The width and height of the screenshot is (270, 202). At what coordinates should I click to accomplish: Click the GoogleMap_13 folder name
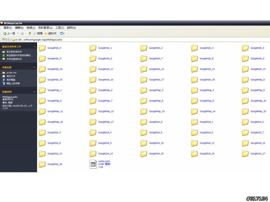[x=157, y=111]
